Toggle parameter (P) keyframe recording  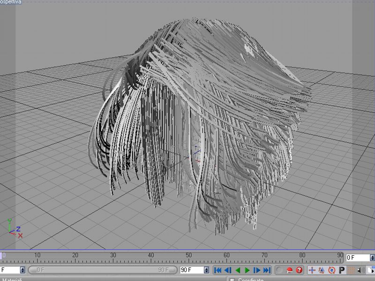(x=342, y=270)
